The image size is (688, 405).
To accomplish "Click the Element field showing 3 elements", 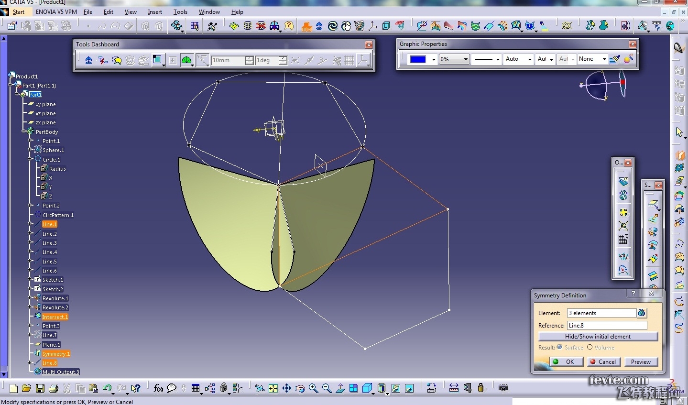I will pyautogui.click(x=601, y=313).
